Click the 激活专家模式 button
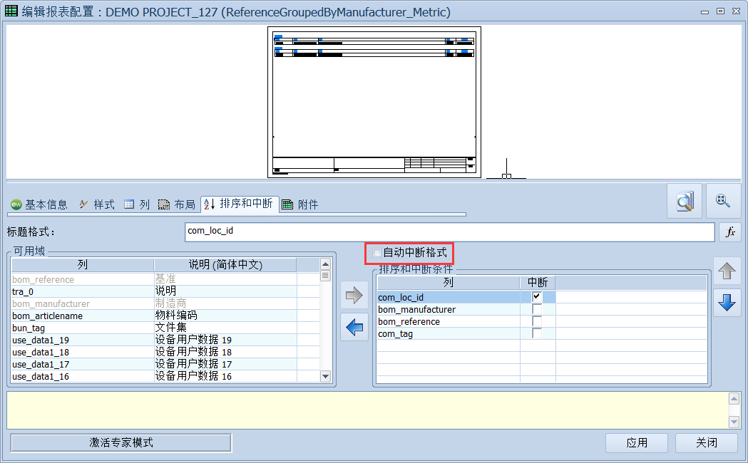The height and width of the screenshot is (463, 748). pyautogui.click(x=121, y=442)
